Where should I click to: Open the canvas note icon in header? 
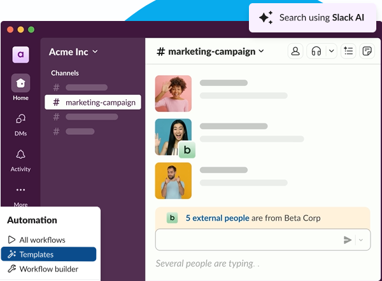coord(367,51)
